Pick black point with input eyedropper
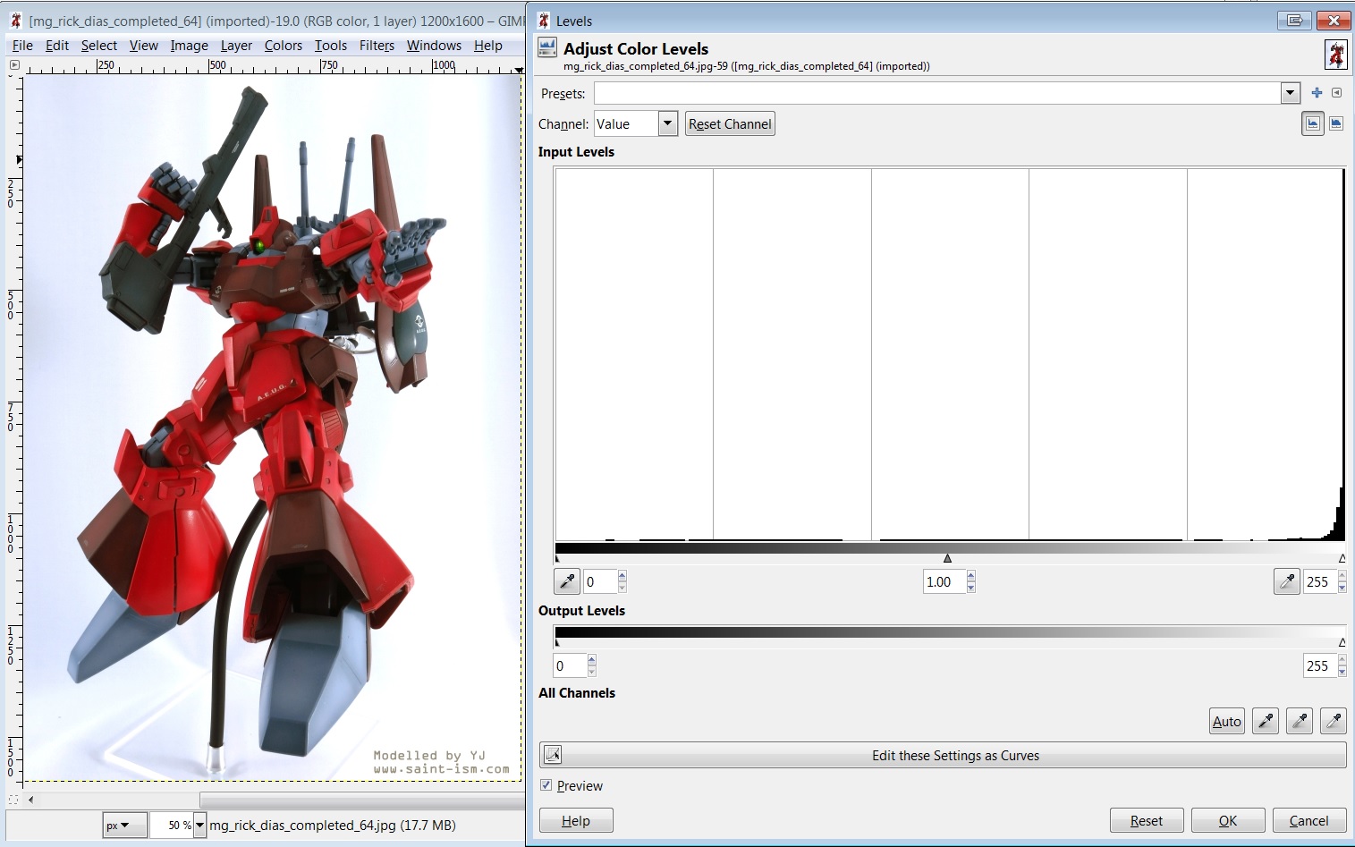The width and height of the screenshot is (1355, 847). [567, 581]
